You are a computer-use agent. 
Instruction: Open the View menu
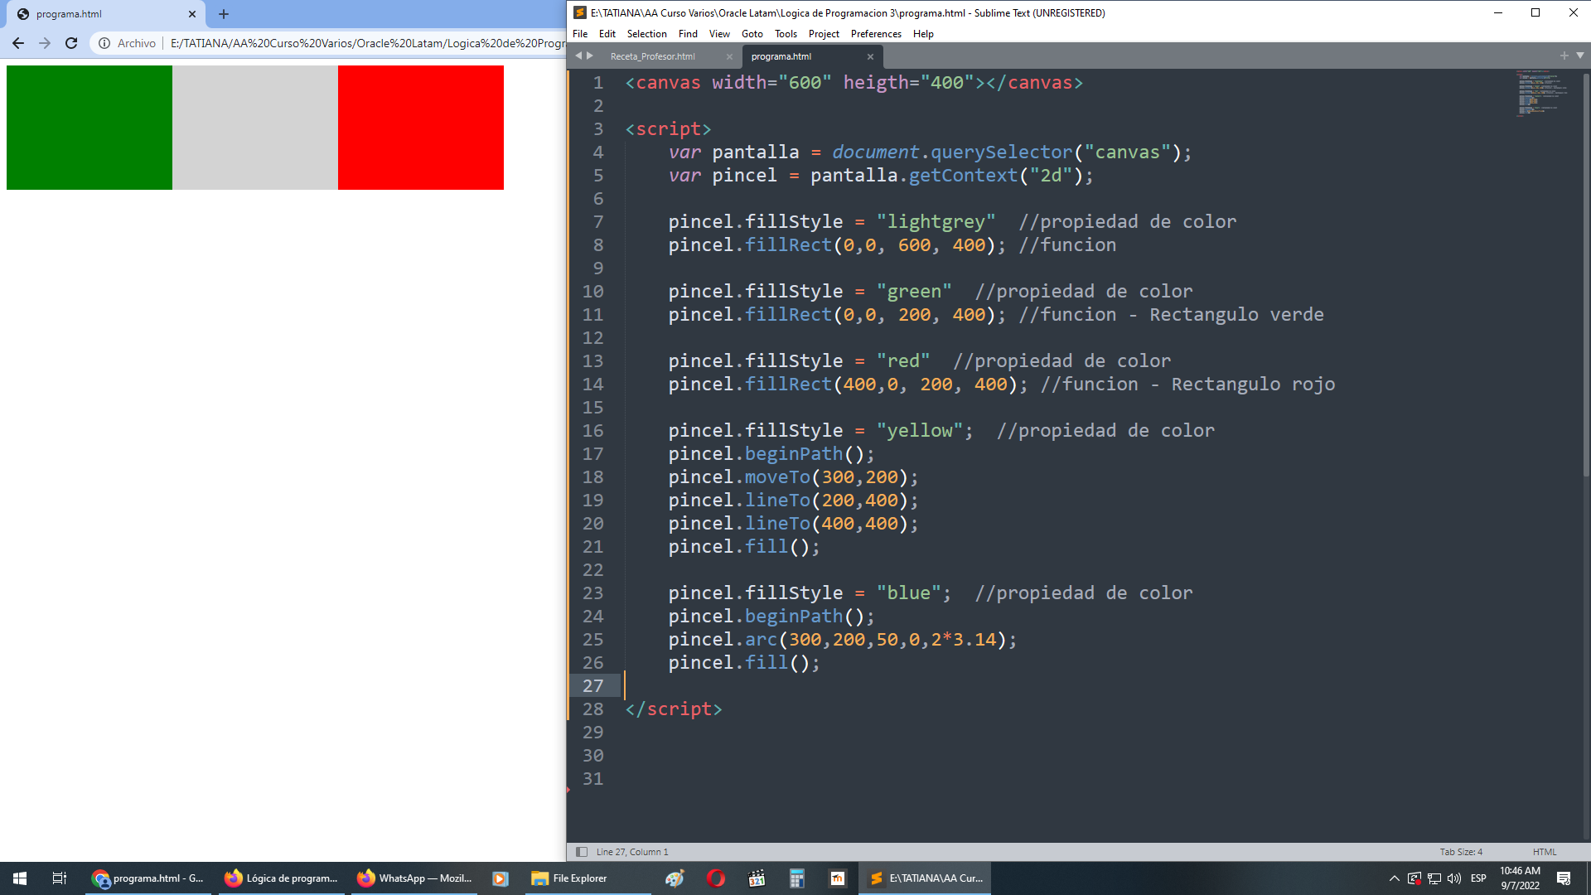[x=719, y=34]
